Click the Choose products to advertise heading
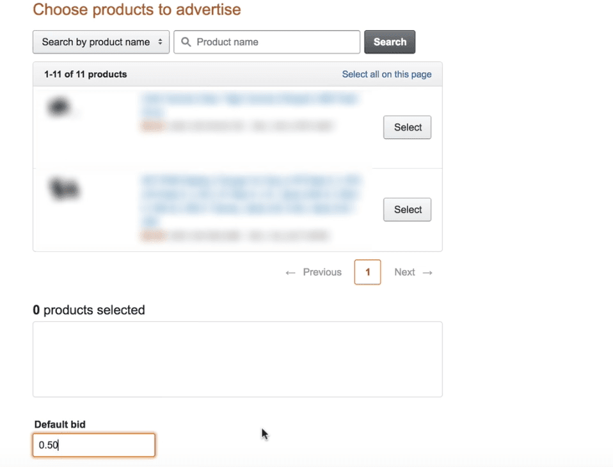Screen dimensions: 613x467 point(136,10)
